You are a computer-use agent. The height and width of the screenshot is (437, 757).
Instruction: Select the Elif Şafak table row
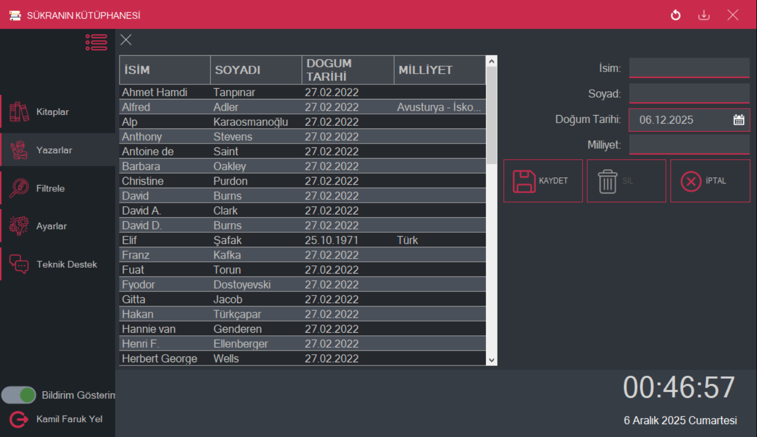coord(302,240)
